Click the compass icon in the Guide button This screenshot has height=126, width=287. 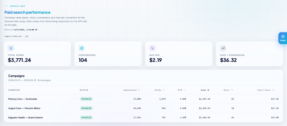coord(283,36)
